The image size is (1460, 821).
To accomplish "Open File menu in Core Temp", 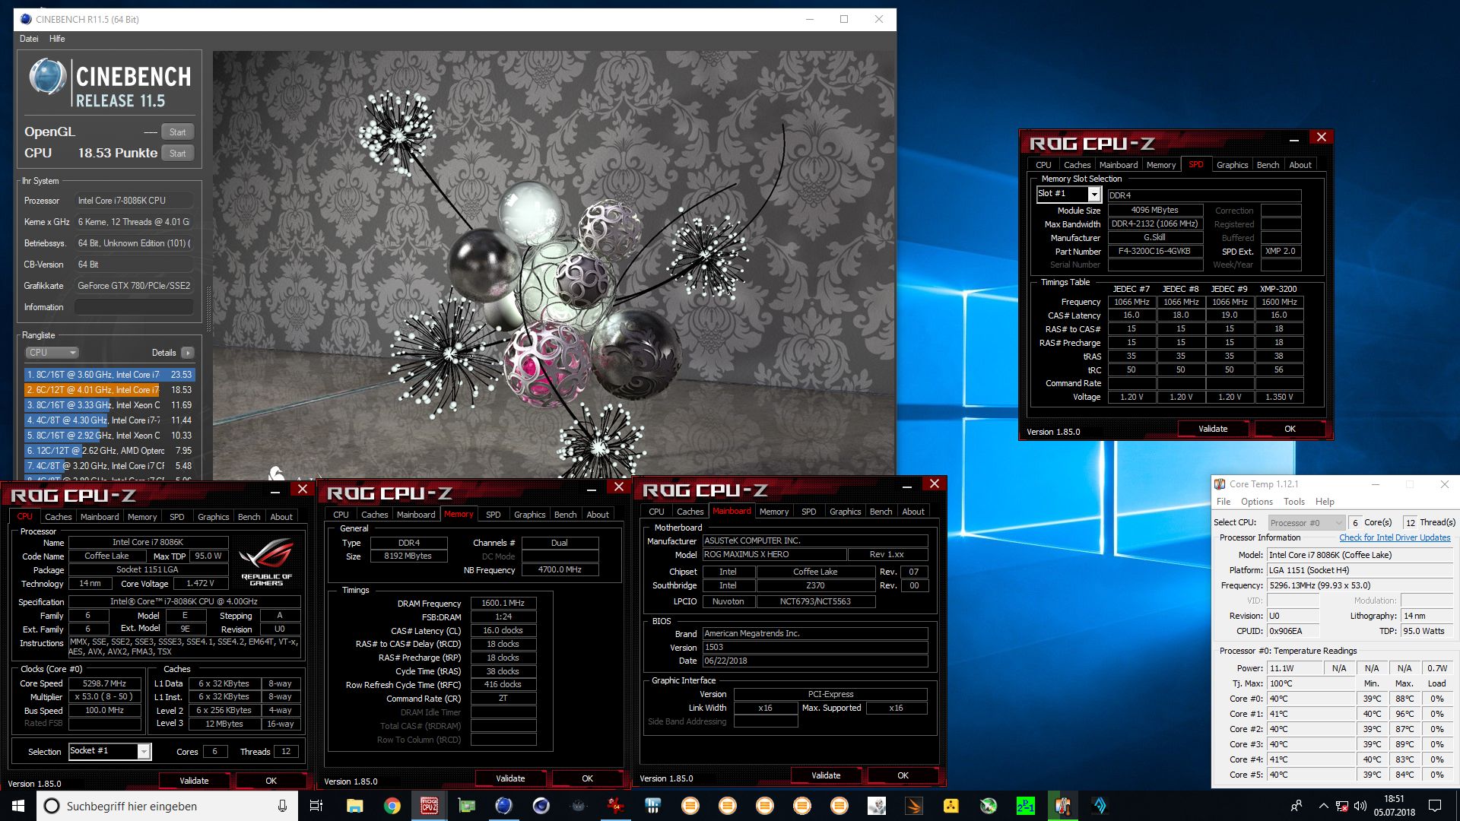I will point(1223,502).
